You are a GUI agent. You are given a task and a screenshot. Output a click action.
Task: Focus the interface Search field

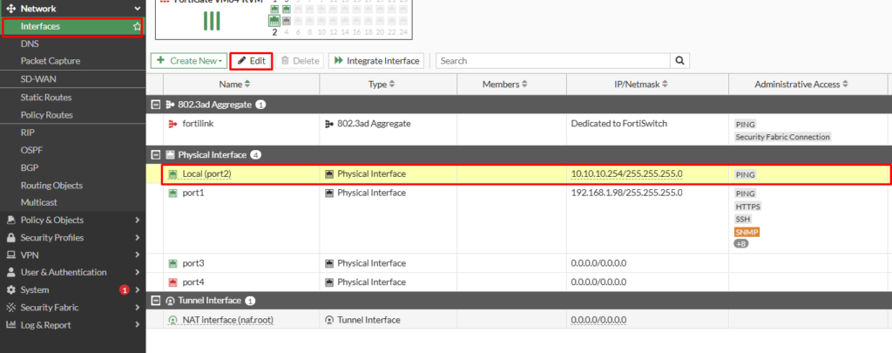point(553,61)
